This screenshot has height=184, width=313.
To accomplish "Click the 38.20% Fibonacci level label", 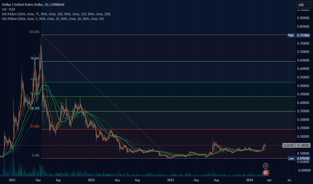I will pos(35,108).
